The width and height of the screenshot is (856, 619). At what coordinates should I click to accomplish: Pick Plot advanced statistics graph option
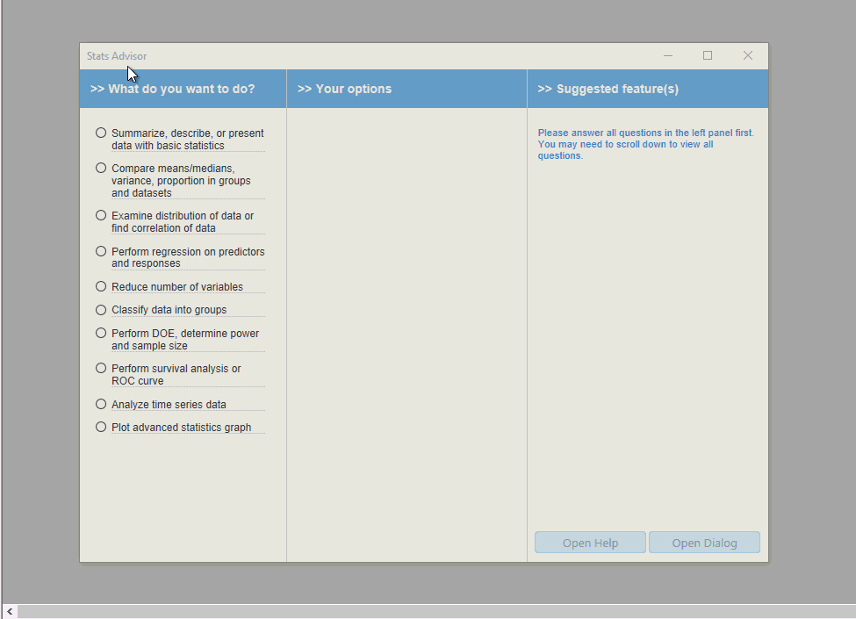point(101,427)
